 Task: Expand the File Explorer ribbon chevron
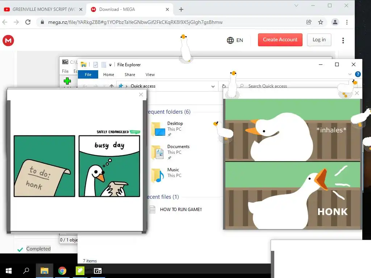pyautogui.click(x=350, y=75)
